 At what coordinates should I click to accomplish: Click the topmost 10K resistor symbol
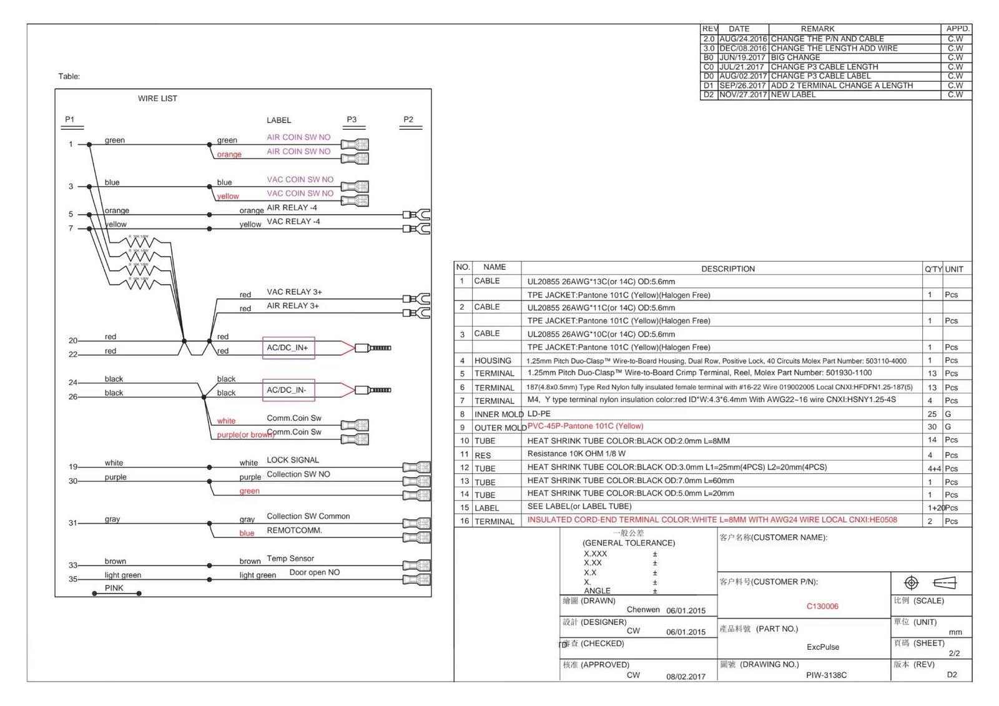139,242
